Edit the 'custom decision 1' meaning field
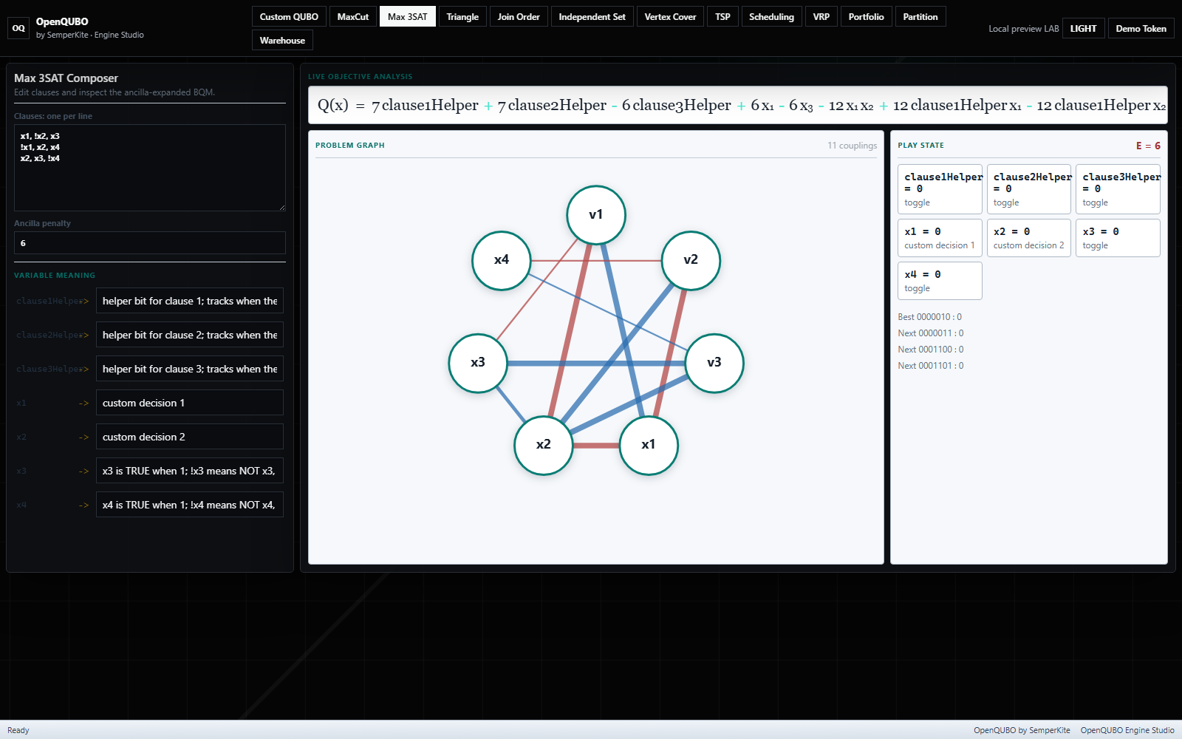The width and height of the screenshot is (1182, 739). (x=190, y=403)
